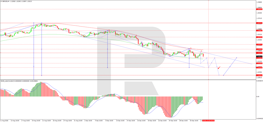Click the 1.34355 price scale value

[x=259, y=40]
